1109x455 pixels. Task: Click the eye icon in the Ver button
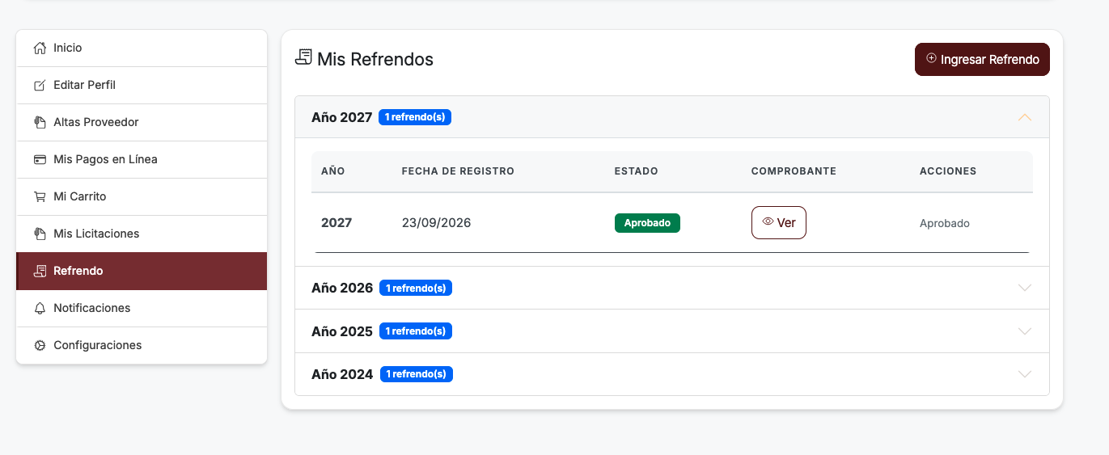[x=768, y=222]
